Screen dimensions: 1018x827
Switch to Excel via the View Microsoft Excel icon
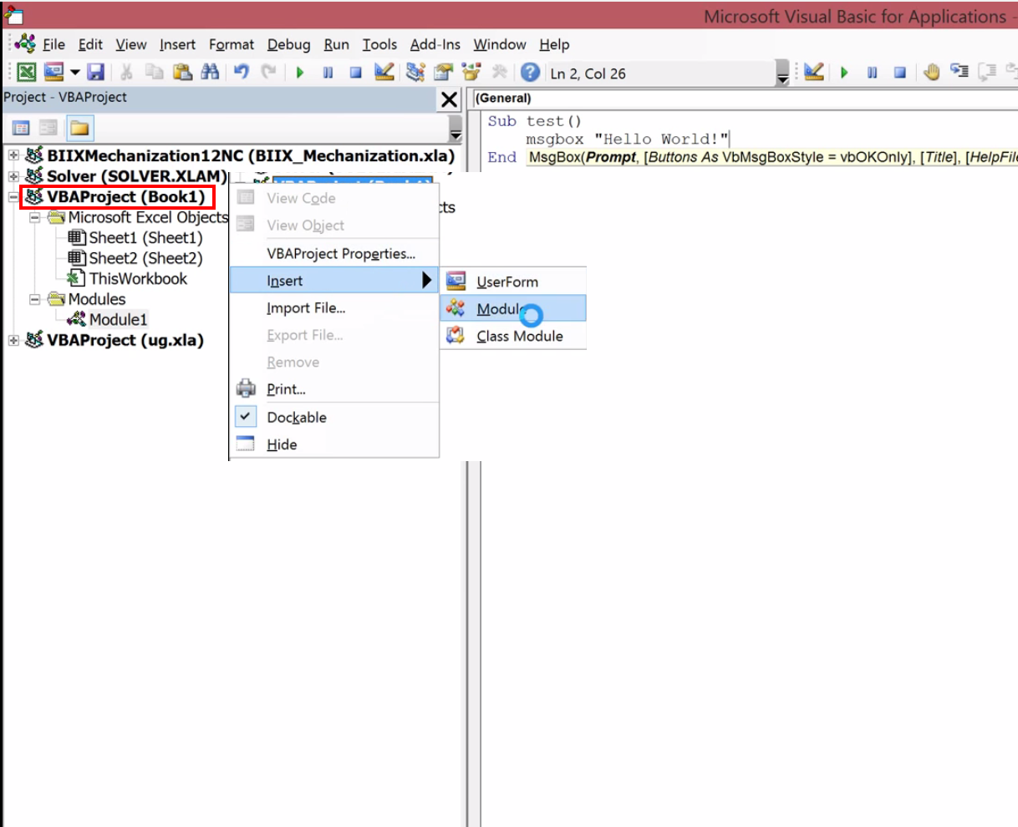coord(26,73)
